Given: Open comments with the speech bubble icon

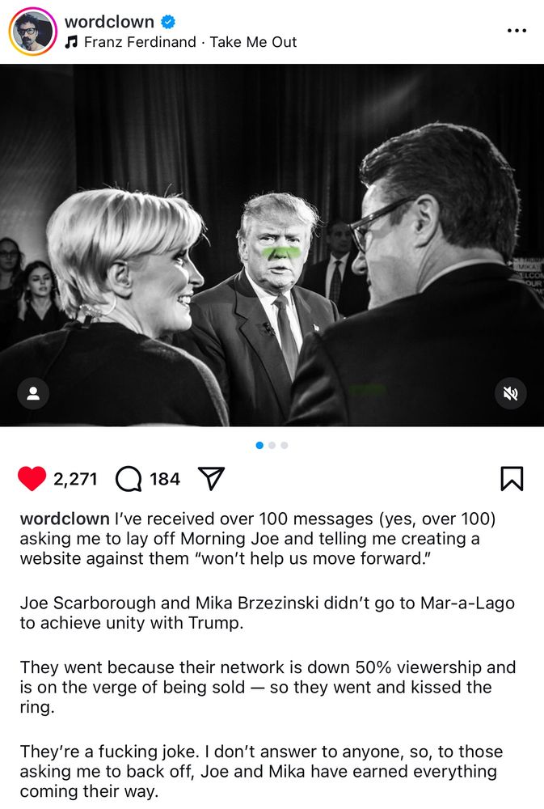Looking at the screenshot, I should [129, 479].
